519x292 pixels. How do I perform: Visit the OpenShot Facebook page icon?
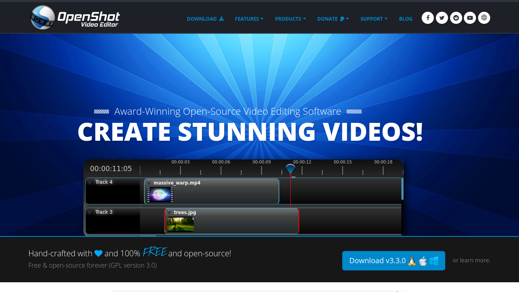click(x=428, y=18)
